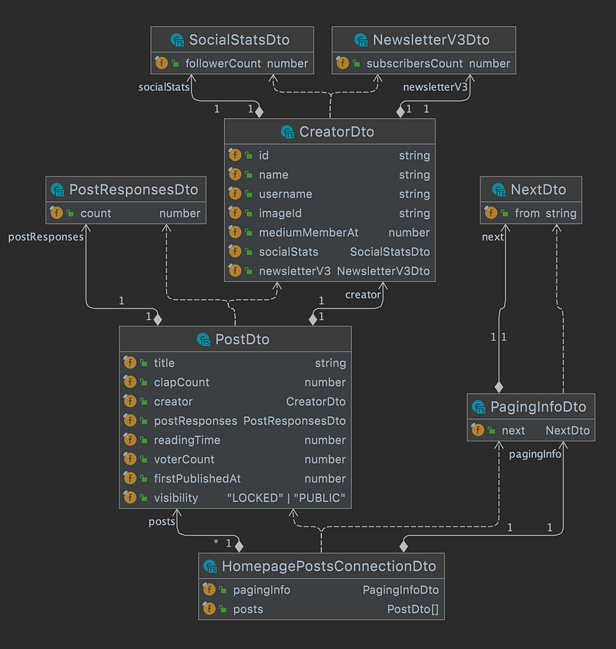Click the TypeScript class icon beside CreatorDto
Viewport: 616px width, 649px height.
287,132
